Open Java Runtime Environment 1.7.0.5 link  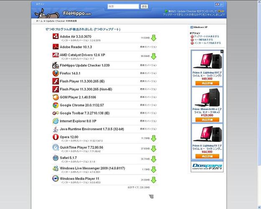(x=92, y=129)
